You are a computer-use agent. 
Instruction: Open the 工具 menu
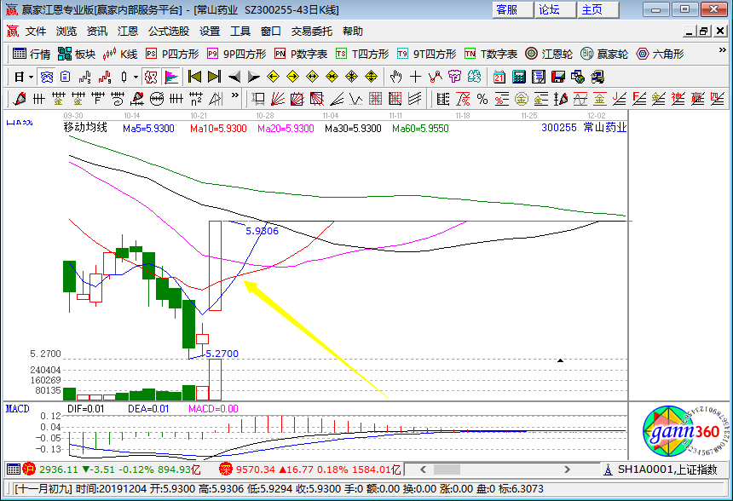[240, 32]
